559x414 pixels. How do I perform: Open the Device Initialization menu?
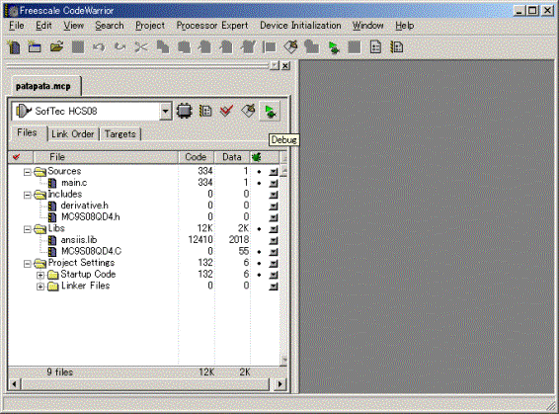point(300,26)
